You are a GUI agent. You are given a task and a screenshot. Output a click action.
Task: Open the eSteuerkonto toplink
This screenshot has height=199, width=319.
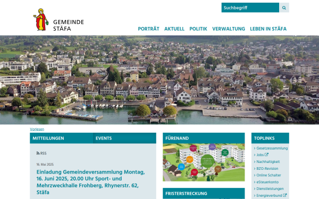267,182
